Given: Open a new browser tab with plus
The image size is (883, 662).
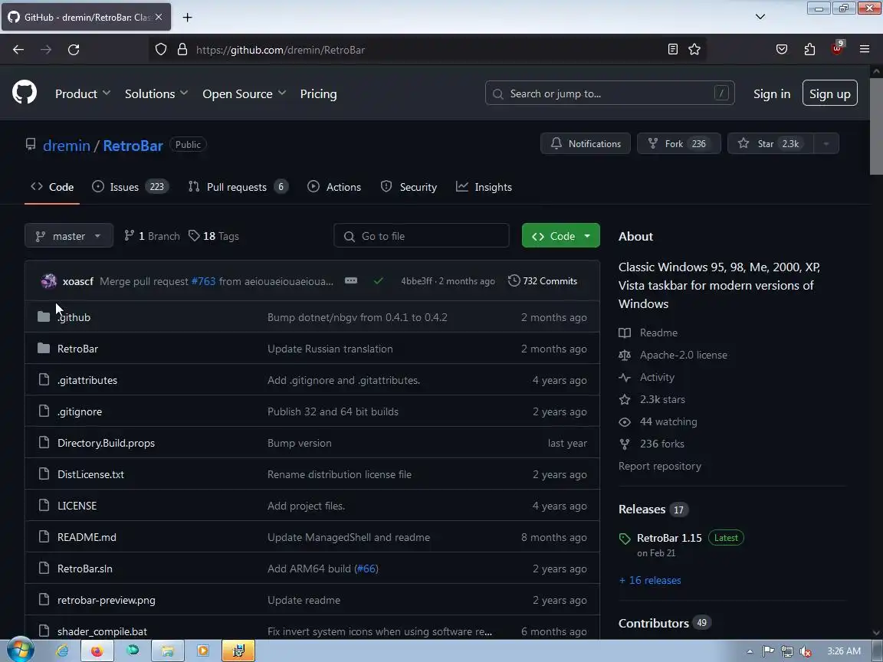Looking at the screenshot, I should tap(188, 18).
